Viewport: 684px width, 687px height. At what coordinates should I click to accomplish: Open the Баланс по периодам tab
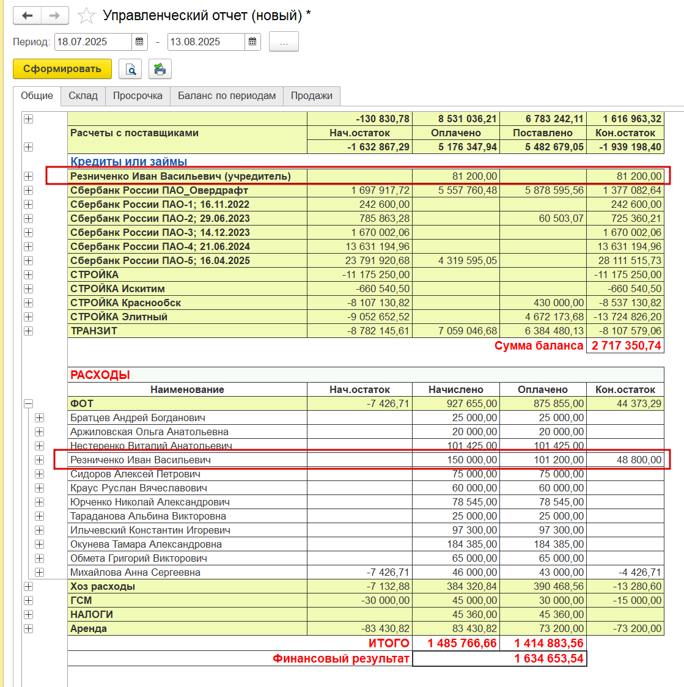coord(227,95)
